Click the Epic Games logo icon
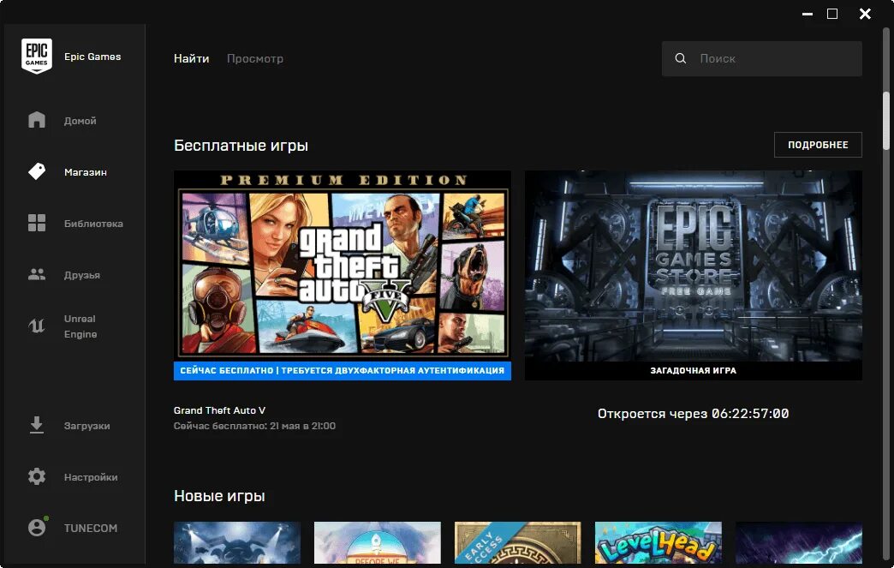 coord(37,56)
